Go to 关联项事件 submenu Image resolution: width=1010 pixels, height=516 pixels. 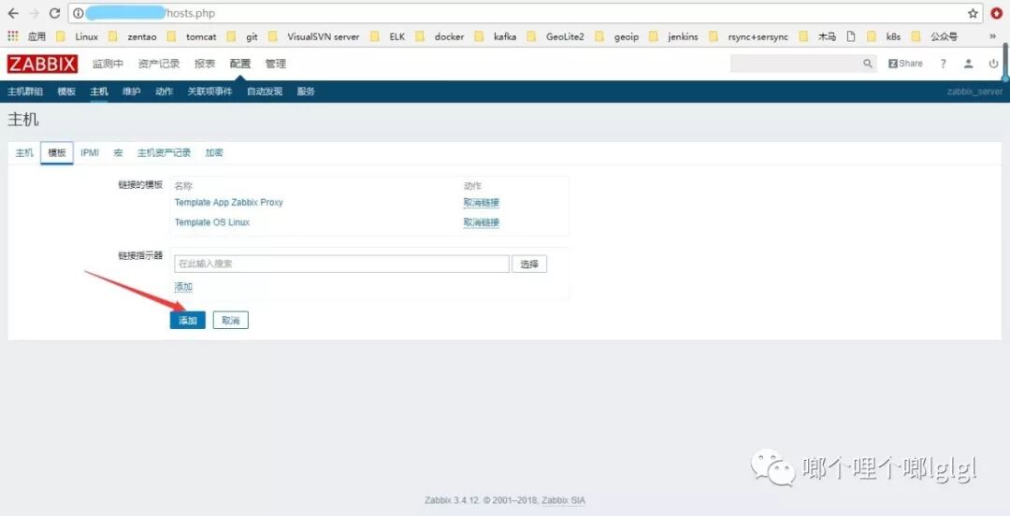210,92
